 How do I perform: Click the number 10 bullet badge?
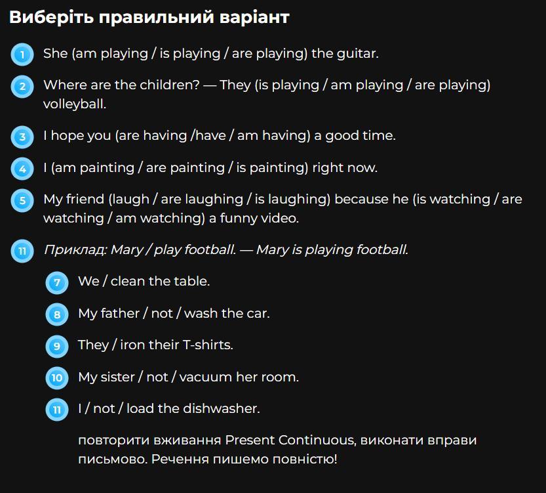click(x=57, y=378)
